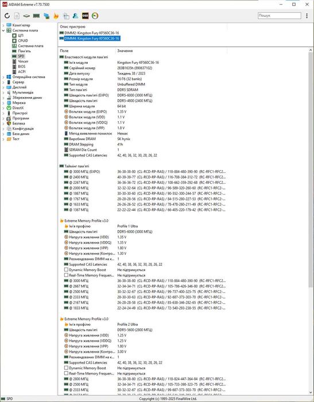314x402 pixels.
Task: Click the Опис пристрою header
Action: (x=72, y=26)
